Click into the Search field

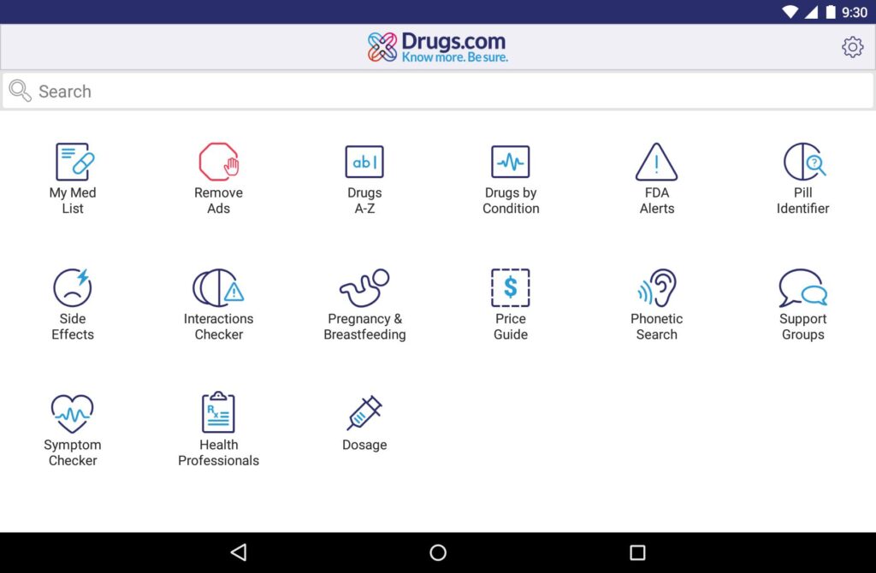[x=438, y=91]
